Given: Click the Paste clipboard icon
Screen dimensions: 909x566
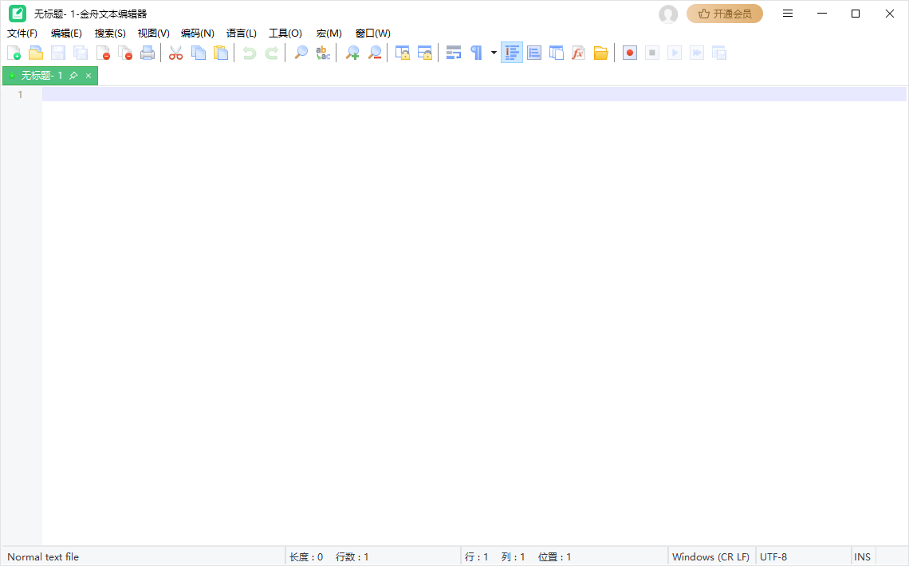Looking at the screenshot, I should (x=221, y=53).
